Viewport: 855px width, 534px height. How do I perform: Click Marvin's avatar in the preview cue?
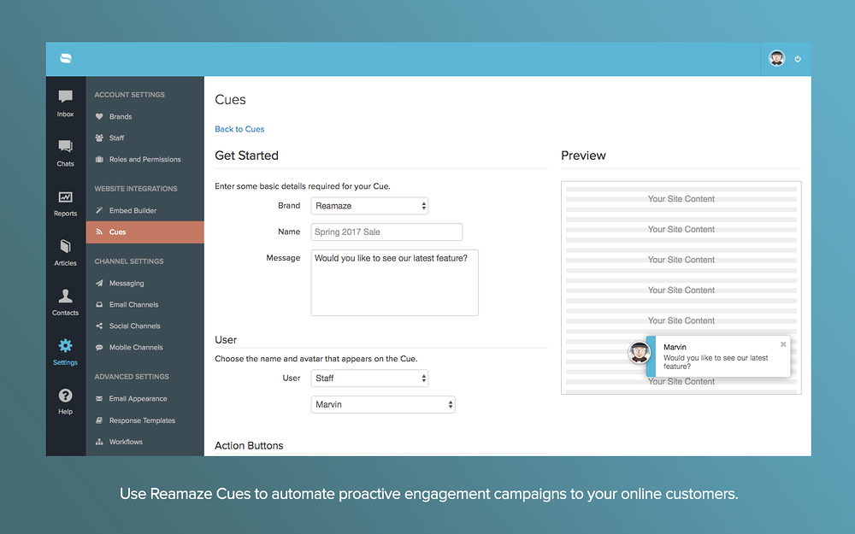pos(639,353)
